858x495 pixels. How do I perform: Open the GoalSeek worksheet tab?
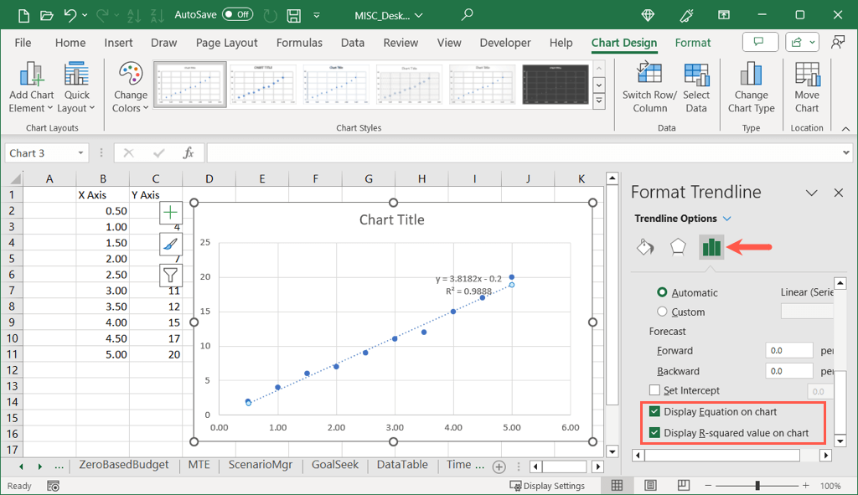(x=334, y=465)
